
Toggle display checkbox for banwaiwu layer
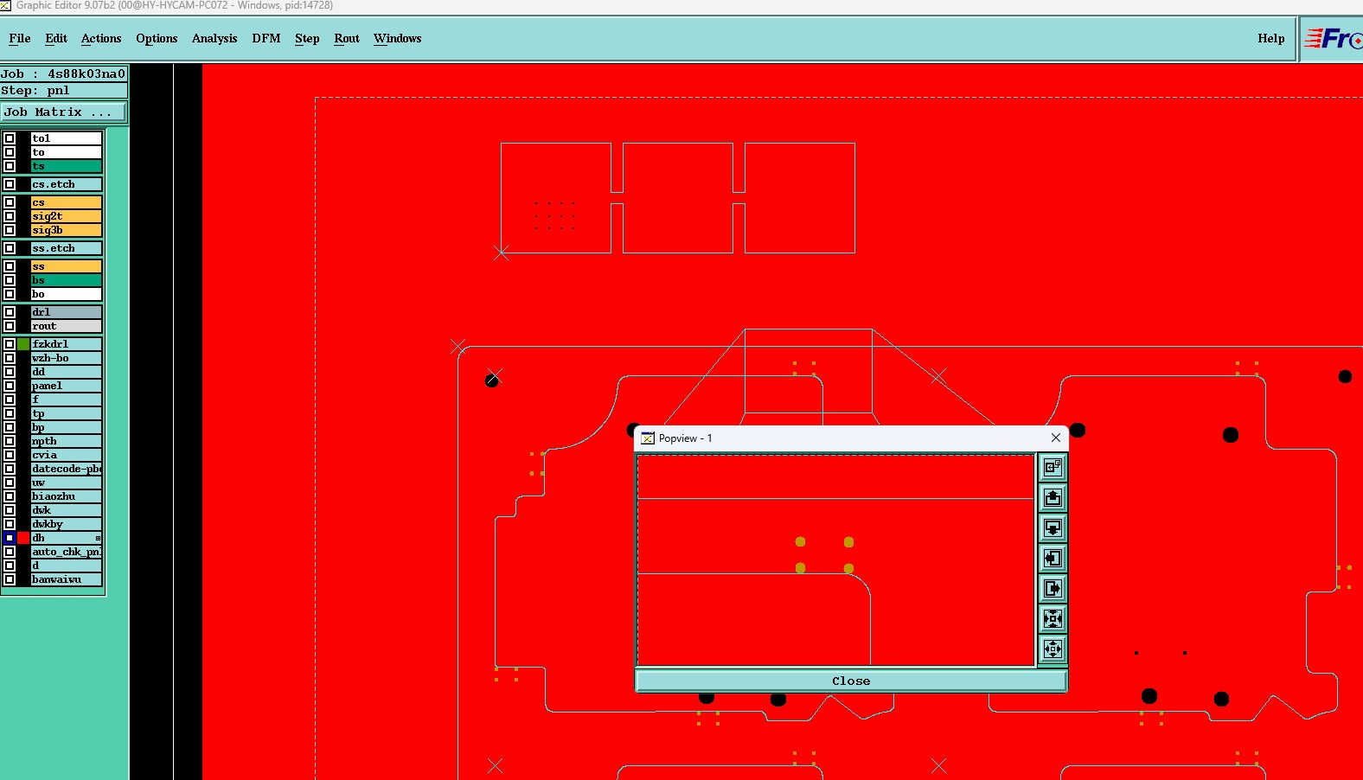(10, 579)
